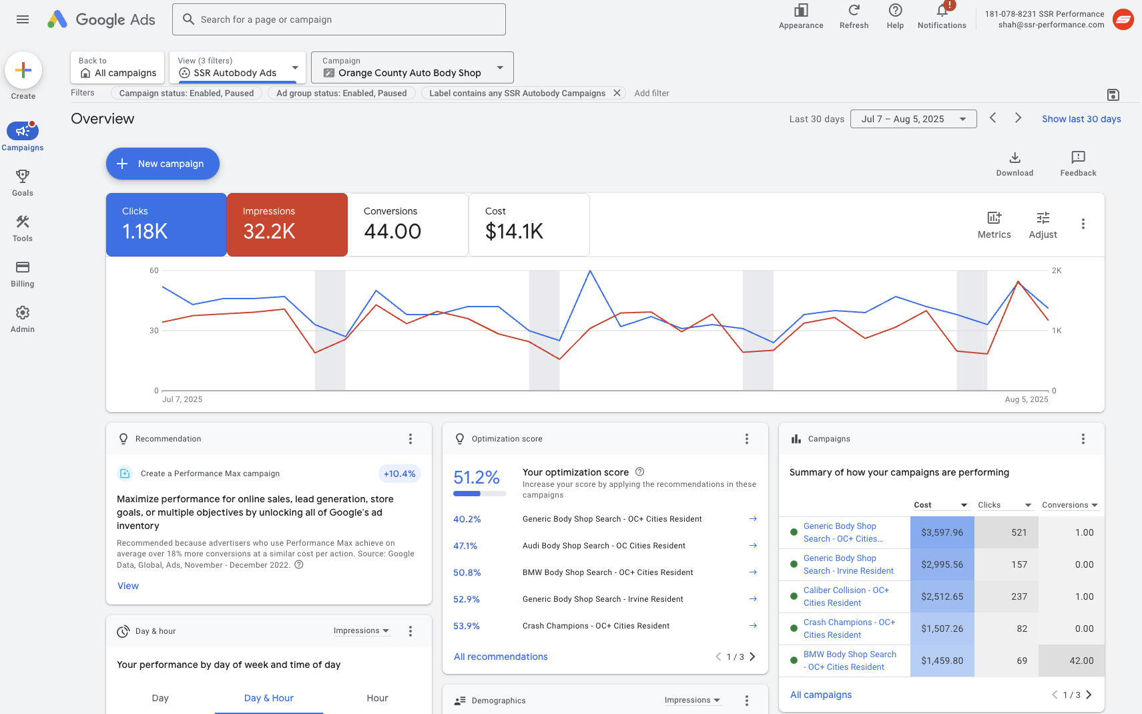This screenshot has width=1142, height=714.
Task: Change Day & hour Impressions metric dropdown
Action: coord(361,631)
